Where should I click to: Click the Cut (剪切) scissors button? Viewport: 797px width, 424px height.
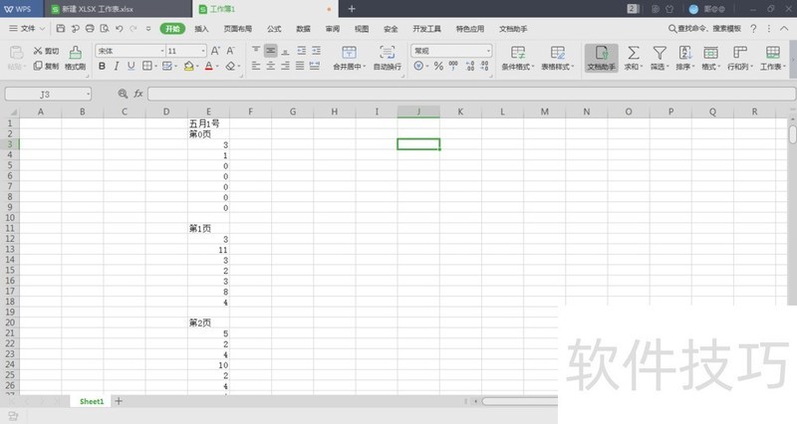46,51
